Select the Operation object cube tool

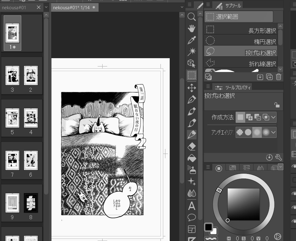[192, 63]
